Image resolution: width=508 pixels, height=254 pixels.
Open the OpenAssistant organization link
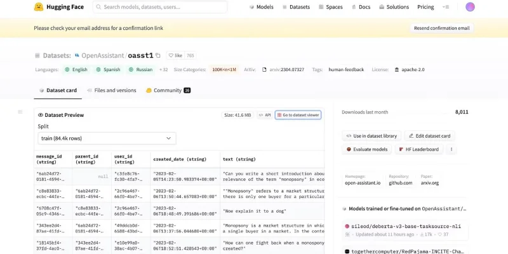point(102,55)
